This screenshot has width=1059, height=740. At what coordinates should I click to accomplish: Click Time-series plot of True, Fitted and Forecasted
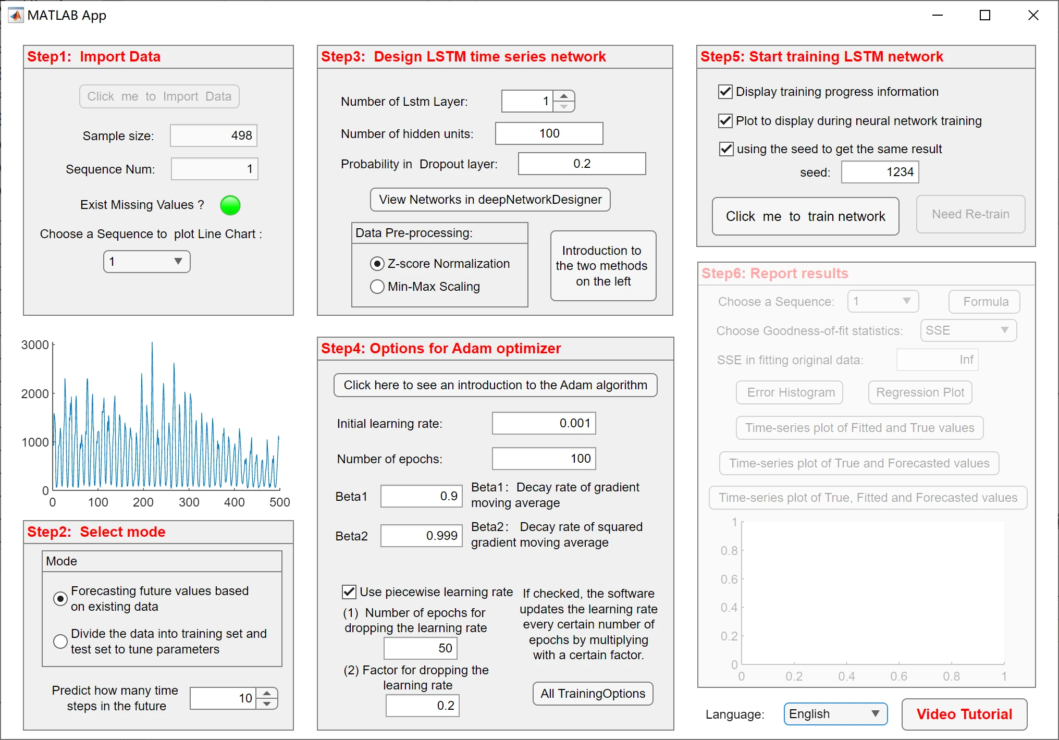(x=868, y=498)
